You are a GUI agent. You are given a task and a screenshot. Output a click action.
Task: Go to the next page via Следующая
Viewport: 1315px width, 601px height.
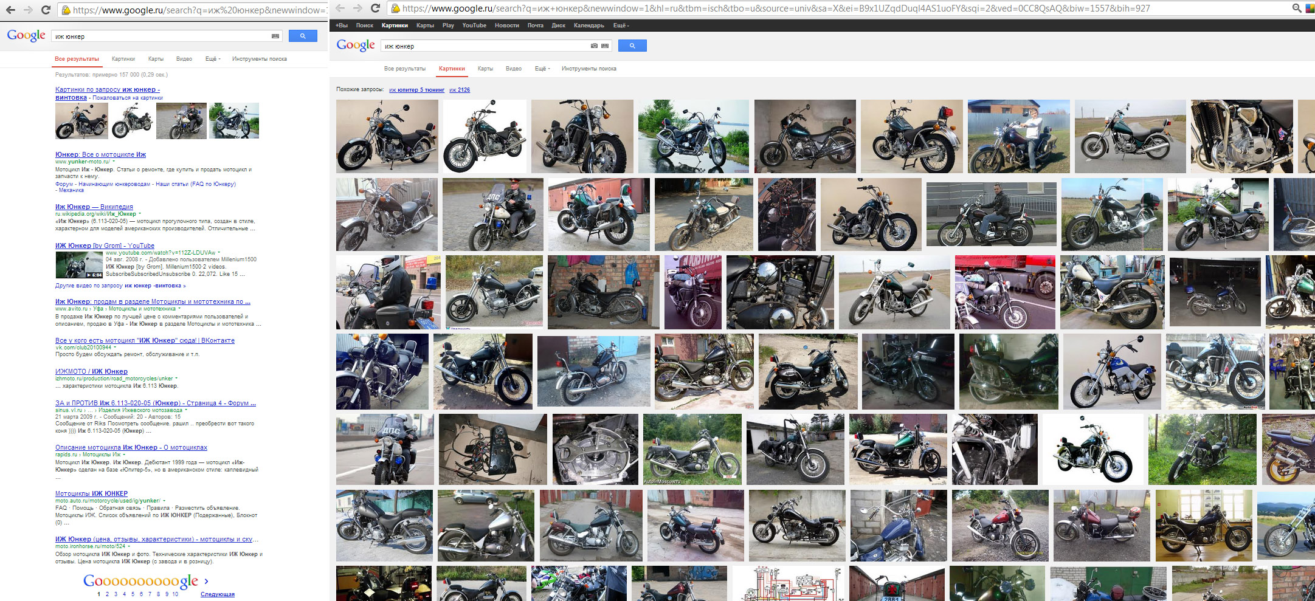(217, 594)
